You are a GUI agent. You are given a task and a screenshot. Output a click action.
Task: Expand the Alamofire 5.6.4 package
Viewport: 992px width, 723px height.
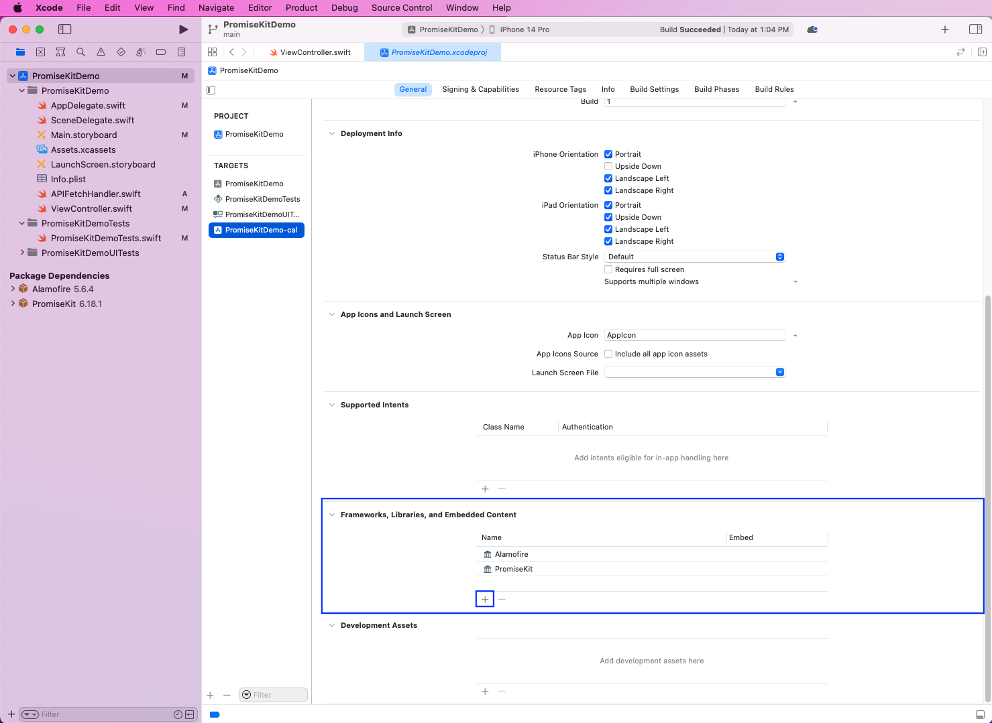tap(13, 289)
